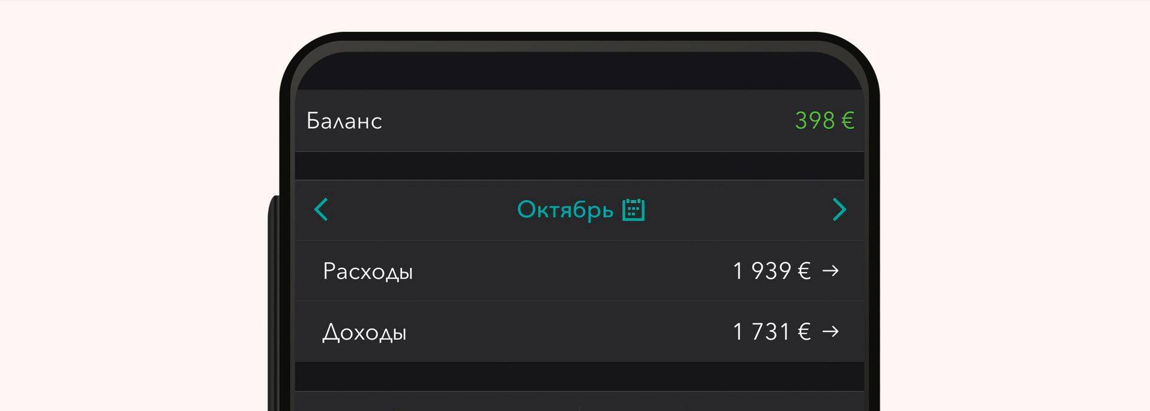Click the left chevron to view September
Image resolution: width=1150 pixels, height=411 pixels.
(x=321, y=210)
